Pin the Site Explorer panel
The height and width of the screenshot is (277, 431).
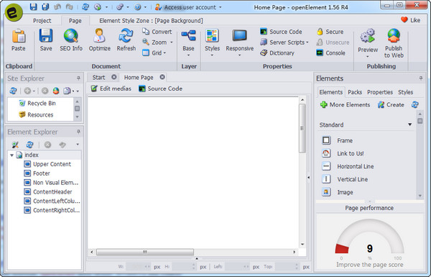click(x=78, y=78)
